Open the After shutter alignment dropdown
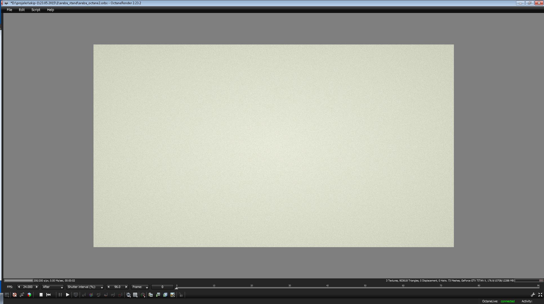Viewport: 544px width, 304px height. [53, 287]
